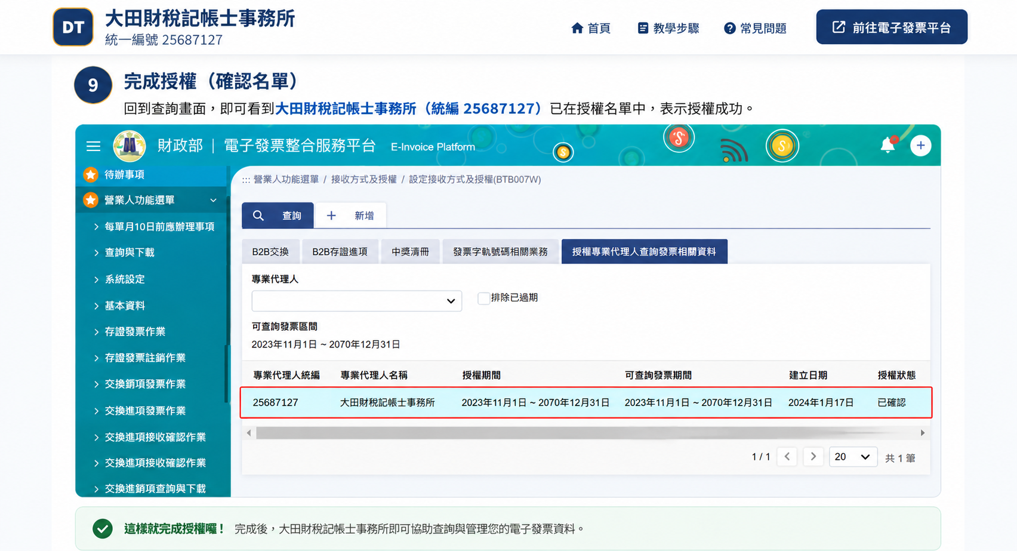The width and height of the screenshot is (1017, 551).
Task: Click 前往電子發票平台 button
Action: (x=892, y=27)
